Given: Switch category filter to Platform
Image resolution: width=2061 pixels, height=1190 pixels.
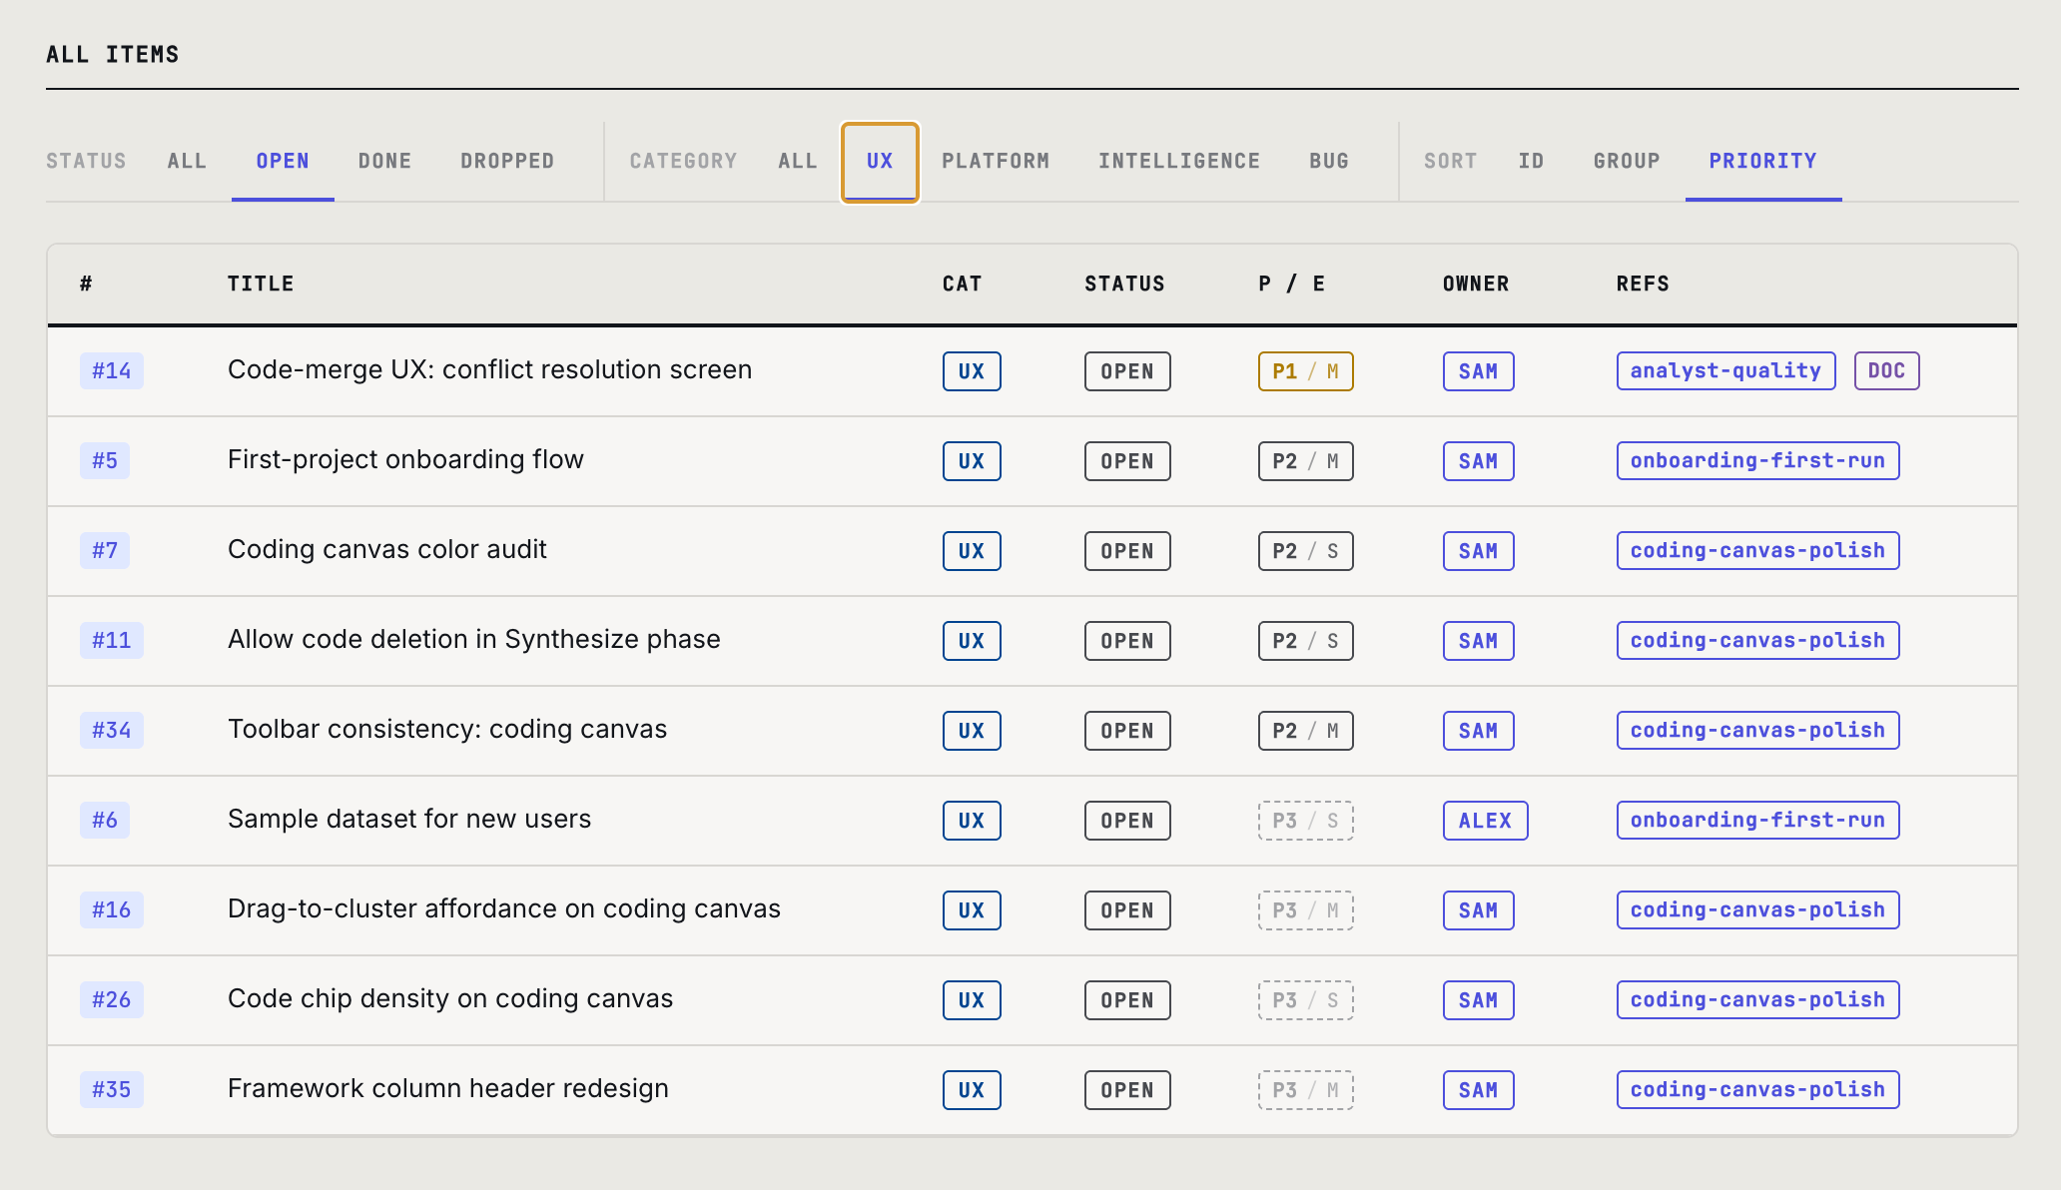Looking at the screenshot, I should [x=995, y=161].
